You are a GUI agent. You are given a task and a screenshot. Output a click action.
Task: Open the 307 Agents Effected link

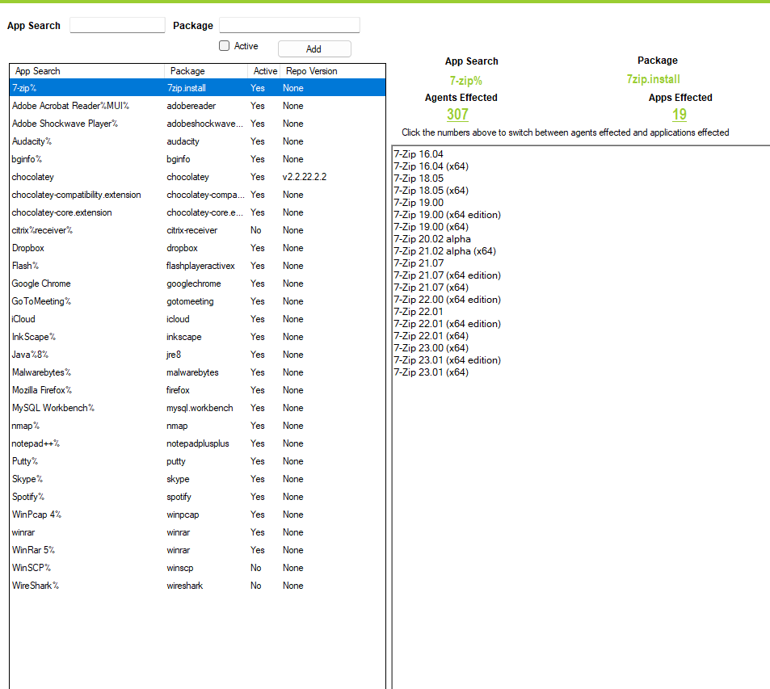point(457,115)
